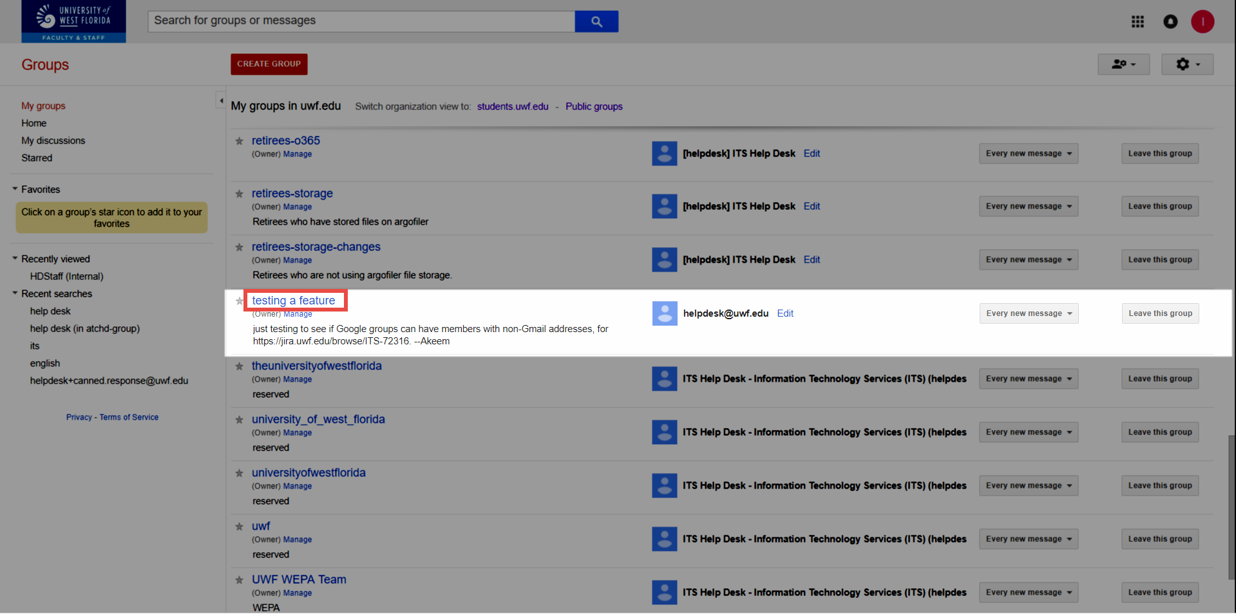Open the account avatar menu
The height and width of the screenshot is (614, 1236).
[x=1203, y=22]
